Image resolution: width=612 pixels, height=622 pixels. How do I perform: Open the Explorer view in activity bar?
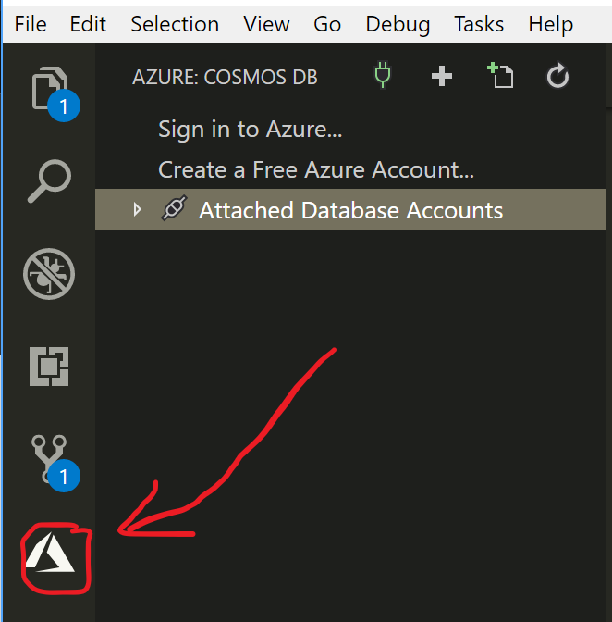(x=50, y=89)
